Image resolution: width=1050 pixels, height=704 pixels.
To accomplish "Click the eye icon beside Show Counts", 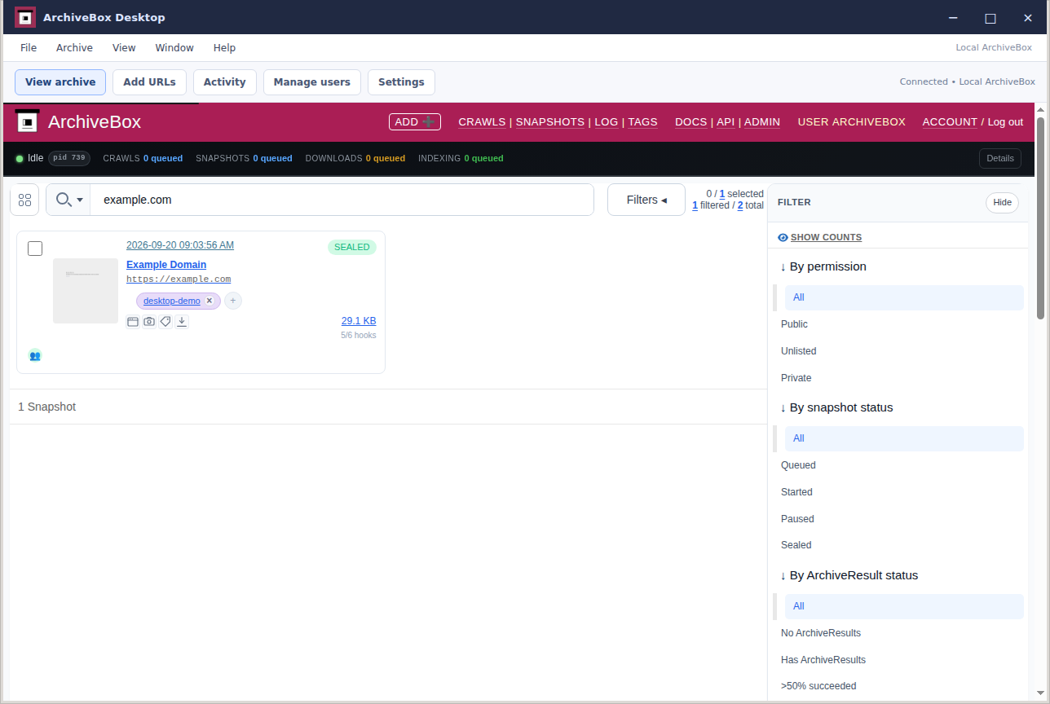I will click(783, 237).
